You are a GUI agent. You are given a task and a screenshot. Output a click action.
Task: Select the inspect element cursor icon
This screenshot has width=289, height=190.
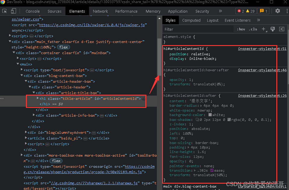tap(5, 11)
